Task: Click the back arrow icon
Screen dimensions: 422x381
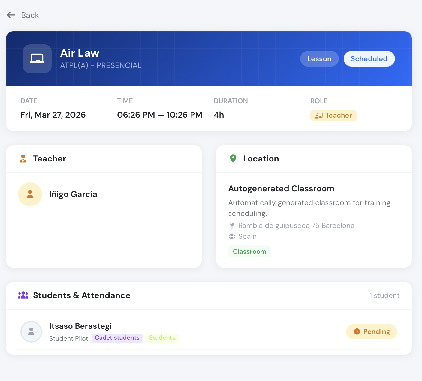Action: pyautogui.click(x=11, y=15)
